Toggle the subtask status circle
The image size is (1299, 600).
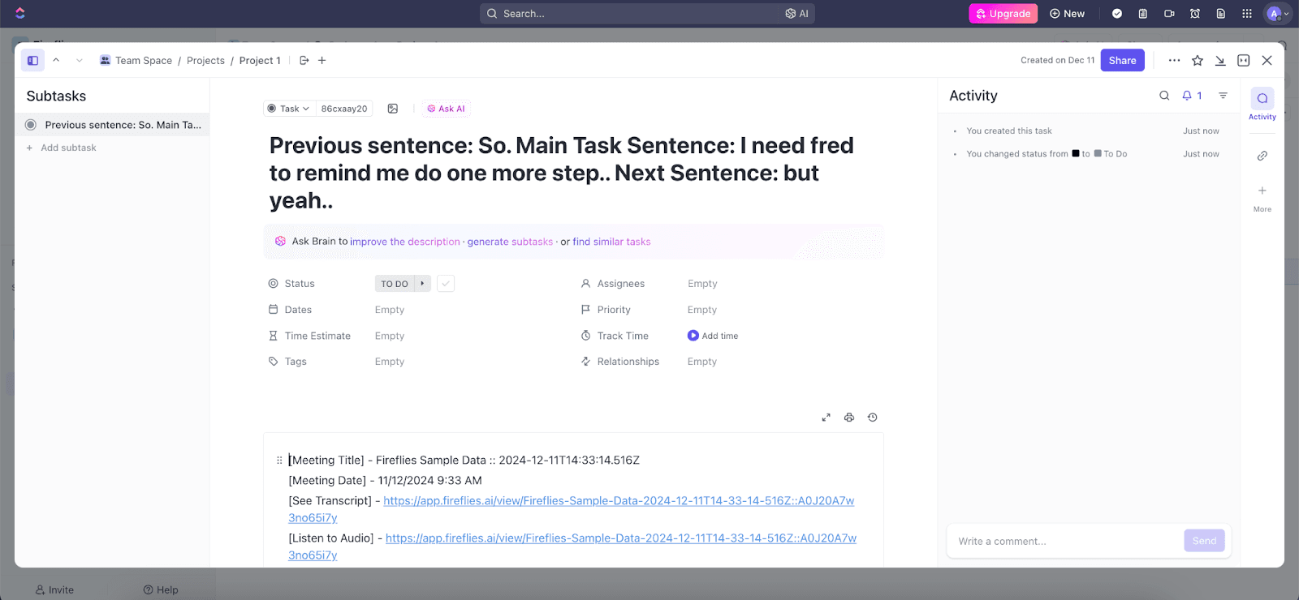[31, 125]
